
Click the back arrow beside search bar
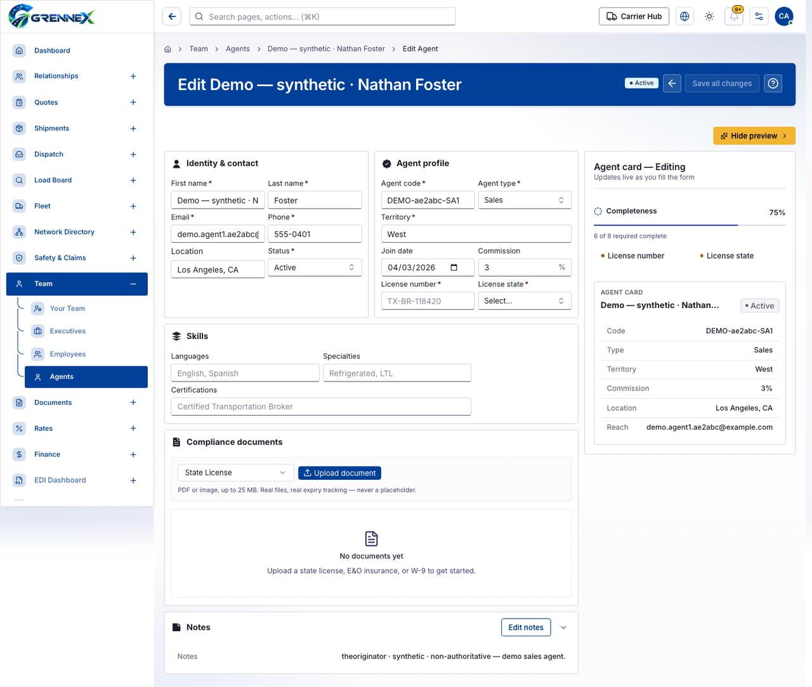[x=172, y=16]
